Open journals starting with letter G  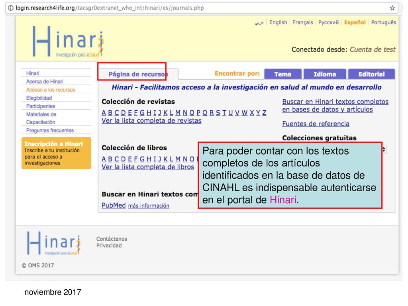[142, 113]
